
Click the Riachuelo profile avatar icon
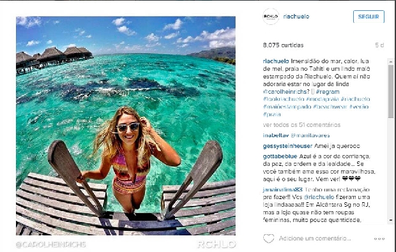pos(271,17)
